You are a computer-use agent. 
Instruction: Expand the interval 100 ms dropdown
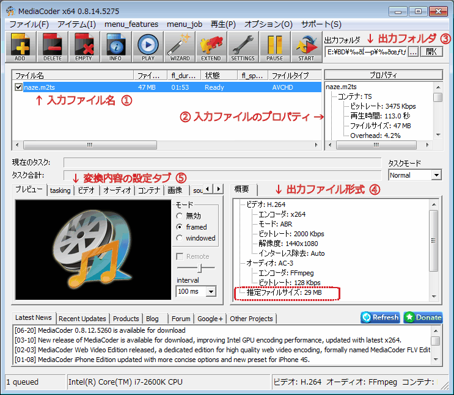click(x=196, y=291)
